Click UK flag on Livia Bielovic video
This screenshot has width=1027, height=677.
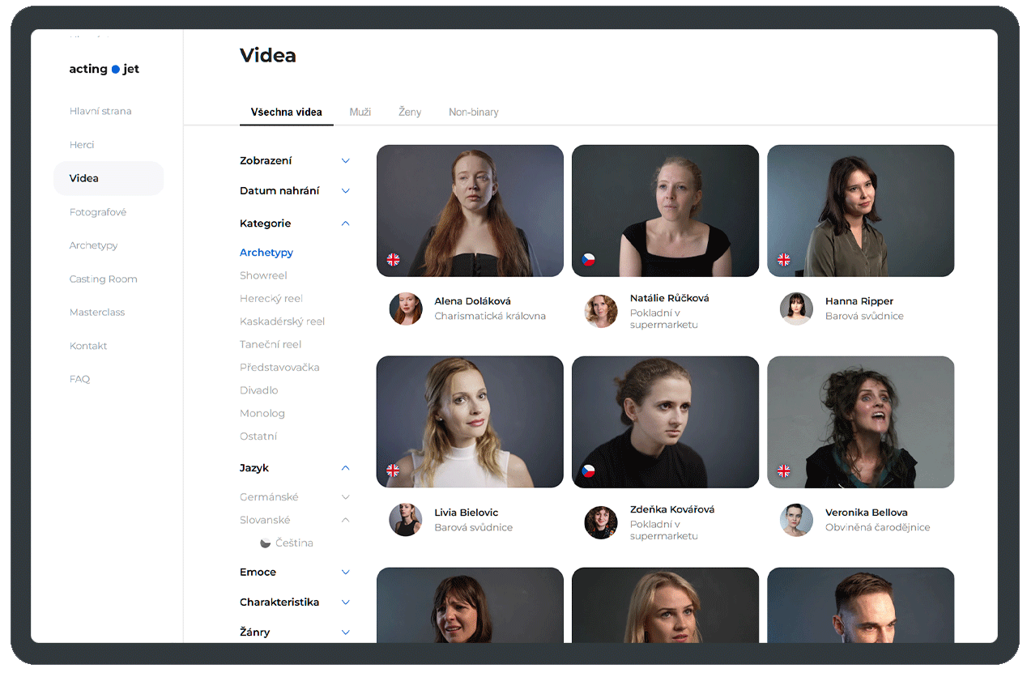point(393,470)
